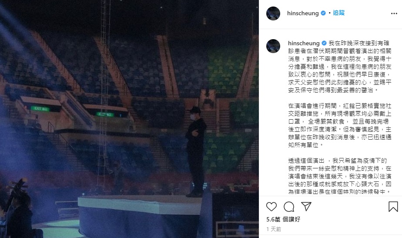Viewport: 402px width, 238px height.
Task: Click the verified badge beside the caption username
Action: (324, 43)
